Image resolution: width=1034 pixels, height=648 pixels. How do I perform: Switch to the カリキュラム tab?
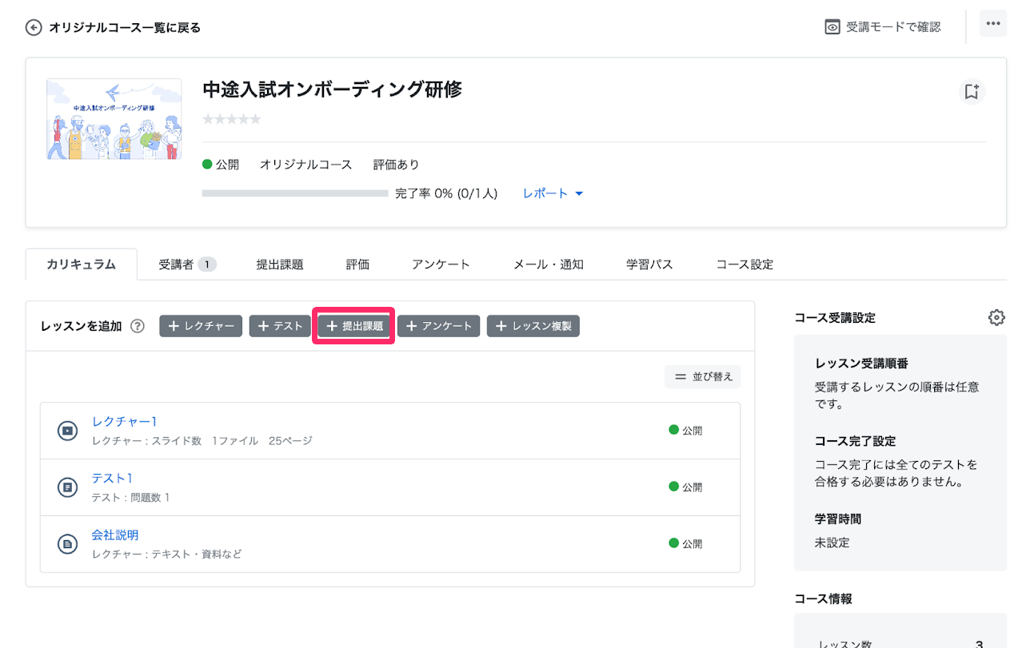click(x=81, y=264)
